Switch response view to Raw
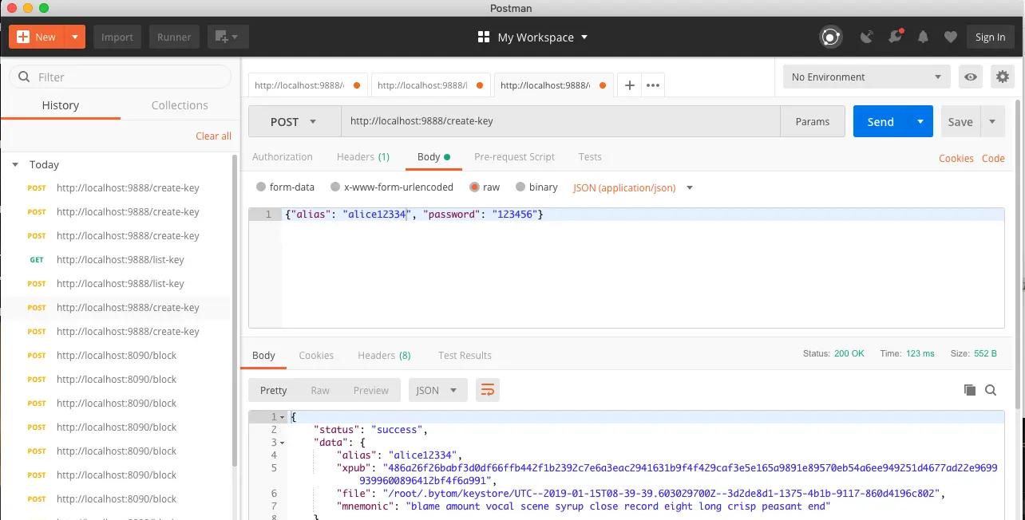1025x520 pixels. pos(320,390)
